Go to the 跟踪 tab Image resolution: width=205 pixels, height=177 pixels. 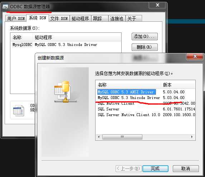[100, 19]
